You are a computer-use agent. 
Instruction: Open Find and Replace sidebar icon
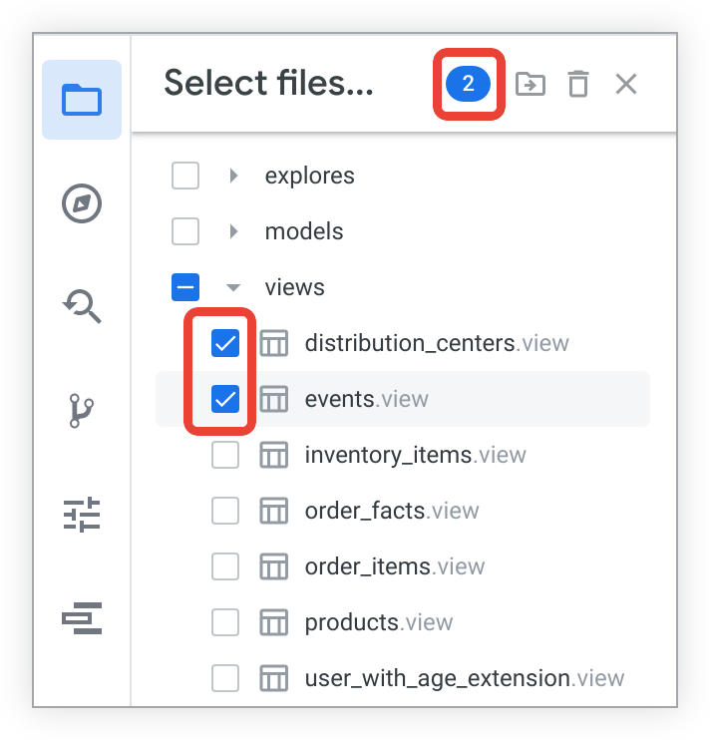[82, 306]
